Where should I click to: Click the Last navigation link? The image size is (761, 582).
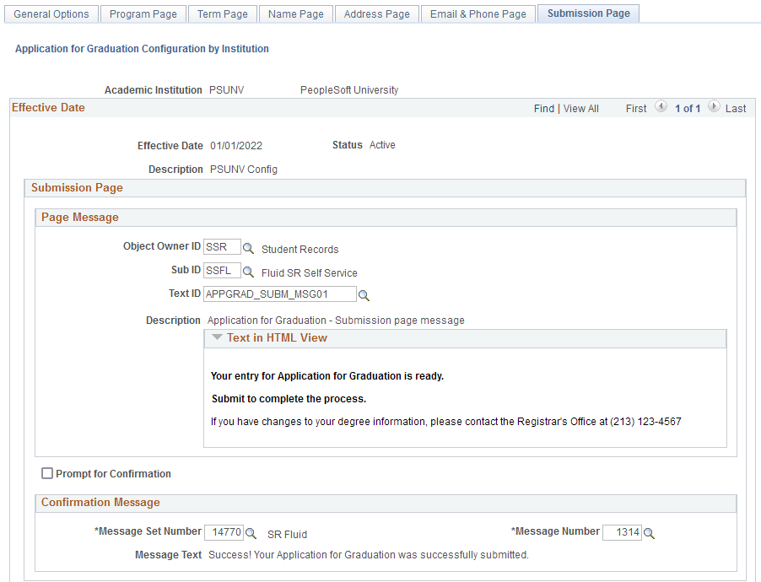(x=736, y=109)
